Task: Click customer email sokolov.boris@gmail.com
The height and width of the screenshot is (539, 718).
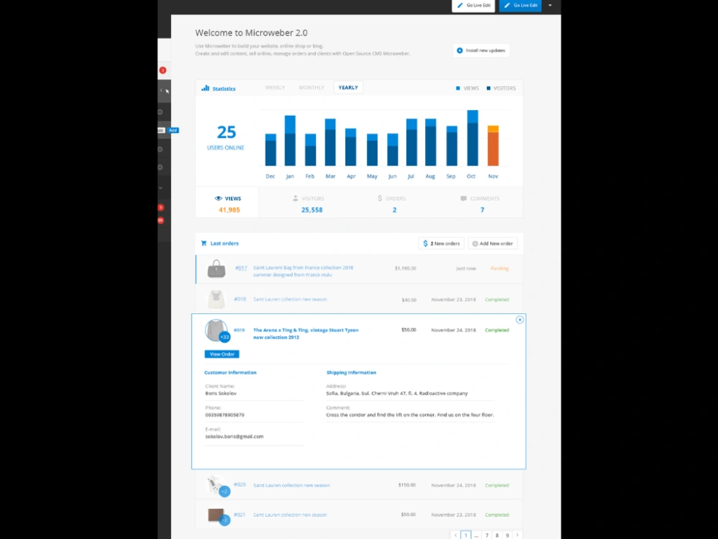Action: 235,436
